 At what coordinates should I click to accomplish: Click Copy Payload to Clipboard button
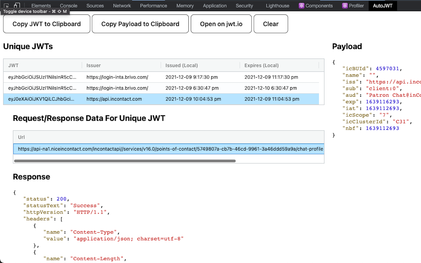[x=140, y=24]
